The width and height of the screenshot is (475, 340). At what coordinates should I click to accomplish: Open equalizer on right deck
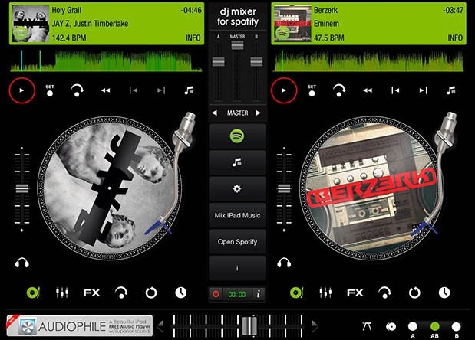tap(325, 293)
